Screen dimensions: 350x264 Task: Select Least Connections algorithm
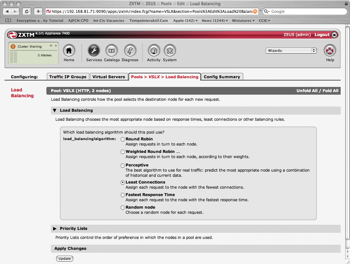pos(123,182)
